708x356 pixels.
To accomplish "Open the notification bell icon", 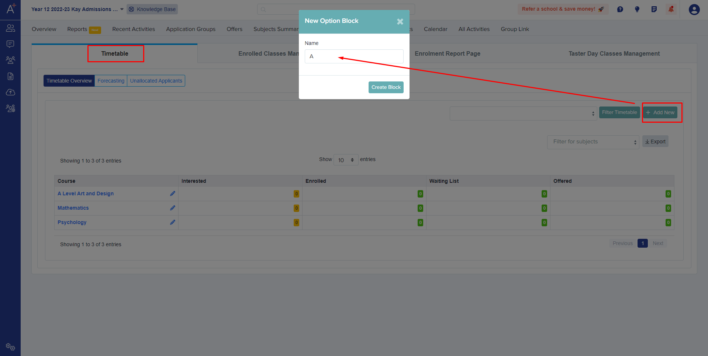I will tap(671, 9).
